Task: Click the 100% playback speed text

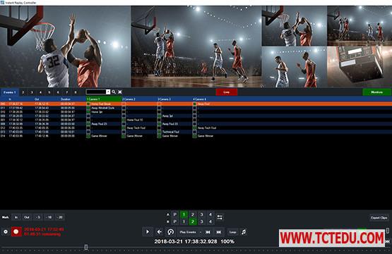Action: [227, 241]
